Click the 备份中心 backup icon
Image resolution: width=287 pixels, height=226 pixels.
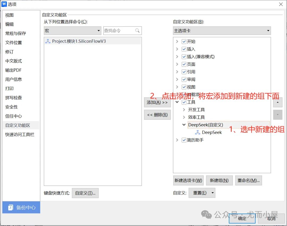coord(11,207)
